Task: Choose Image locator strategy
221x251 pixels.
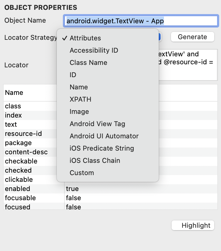Action: click(x=79, y=111)
